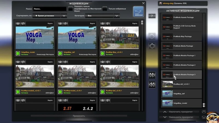Star the mod card with 2.57 thumbnail
The height and width of the screenshot is (123, 219).
pyautogui.click(x=60, y=100)
